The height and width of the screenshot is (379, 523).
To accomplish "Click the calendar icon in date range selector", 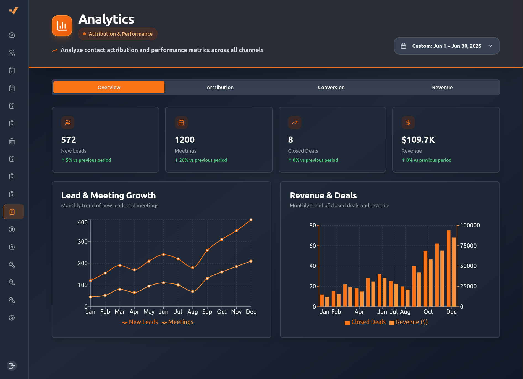I will 404,46.
